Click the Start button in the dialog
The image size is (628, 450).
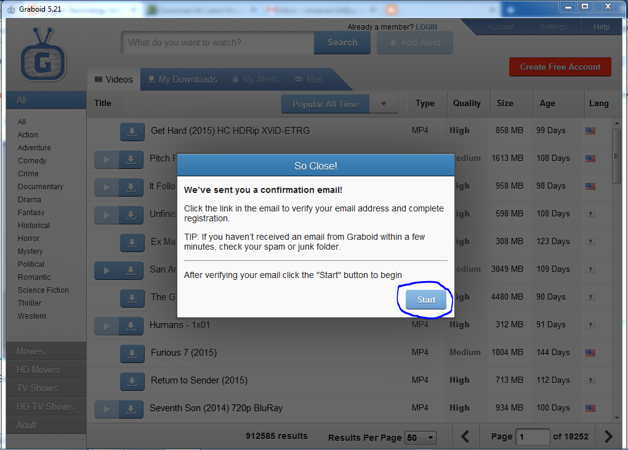click(425, 300)
